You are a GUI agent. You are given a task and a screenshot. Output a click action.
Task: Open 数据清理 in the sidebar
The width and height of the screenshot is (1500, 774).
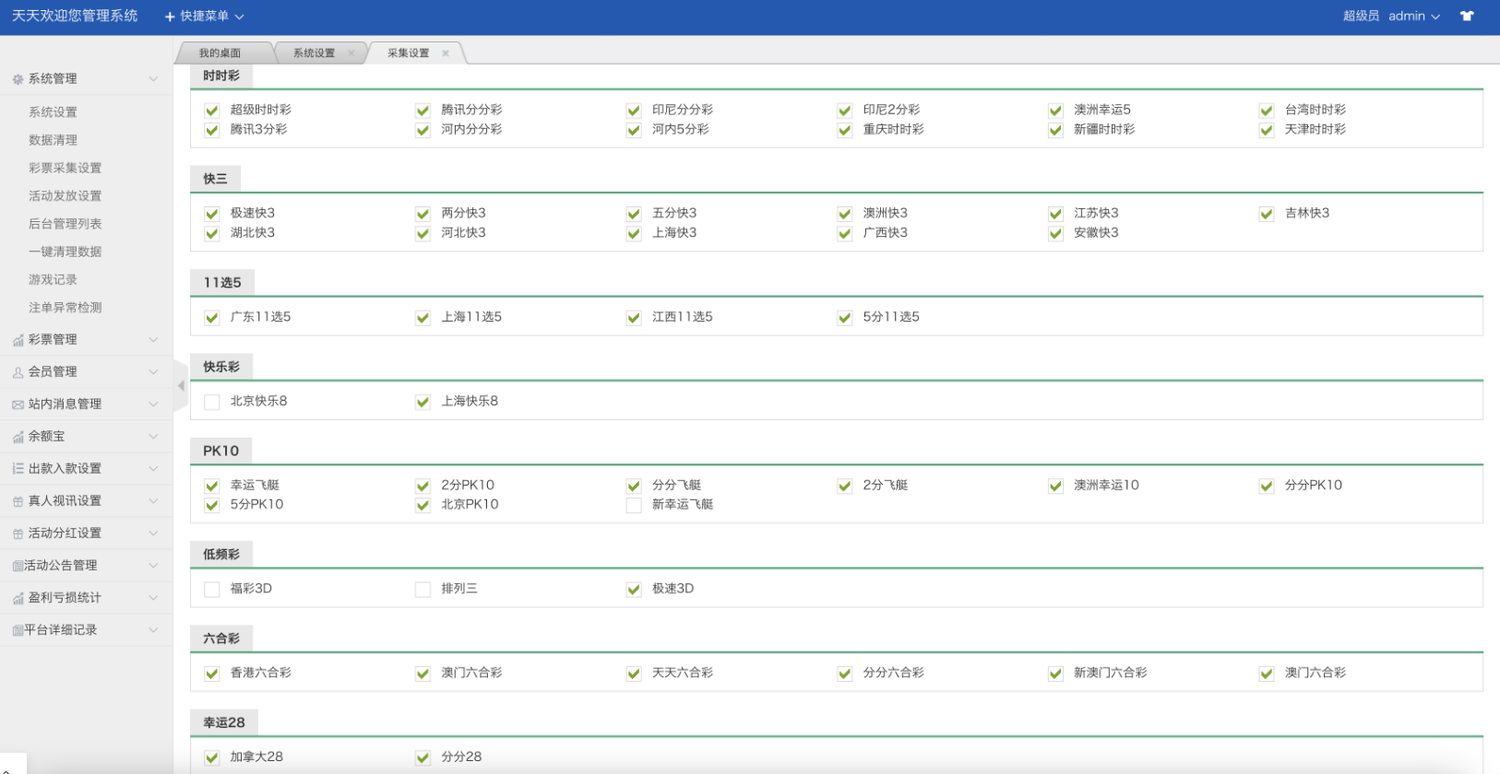pyautogui.click(x=53, y=140)
